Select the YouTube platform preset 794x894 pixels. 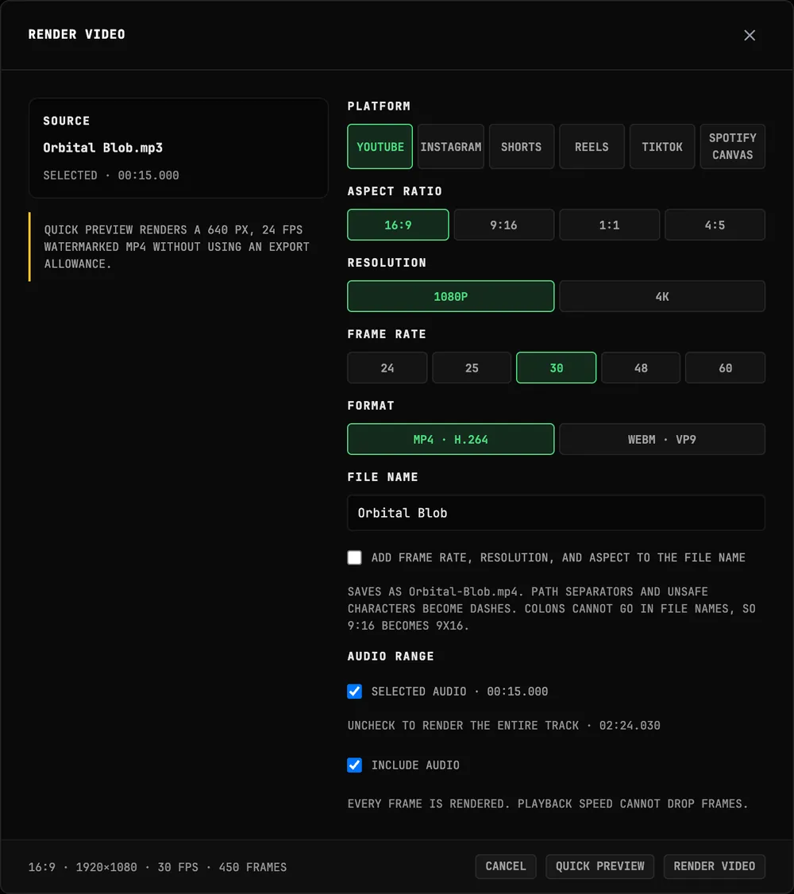[x=380, y=147]
